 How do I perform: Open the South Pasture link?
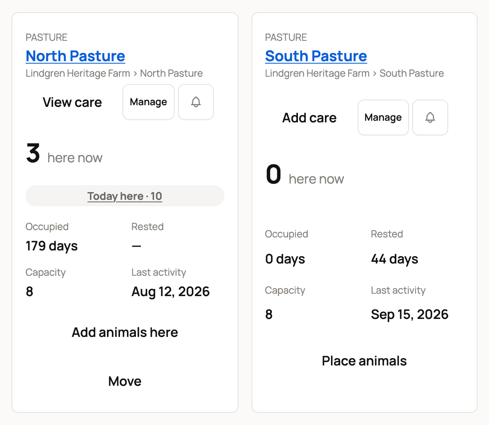316,56
